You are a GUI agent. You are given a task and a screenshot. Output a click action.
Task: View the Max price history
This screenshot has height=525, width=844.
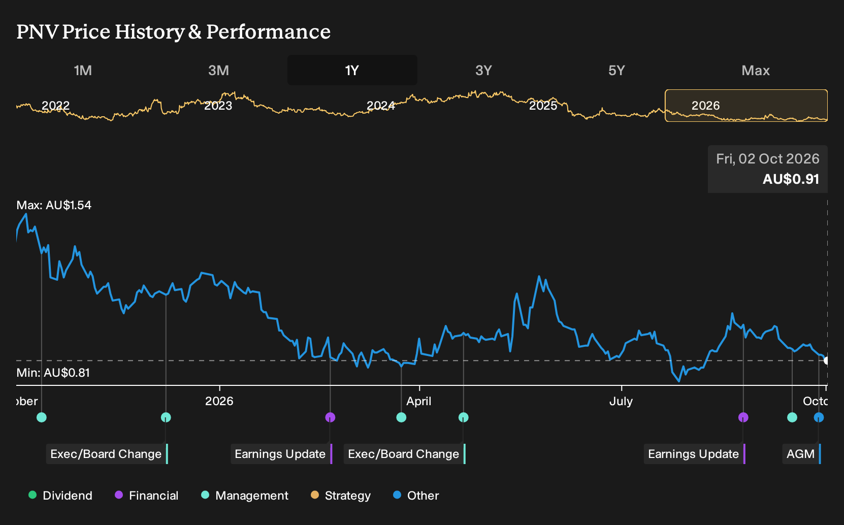click(756, 70)
